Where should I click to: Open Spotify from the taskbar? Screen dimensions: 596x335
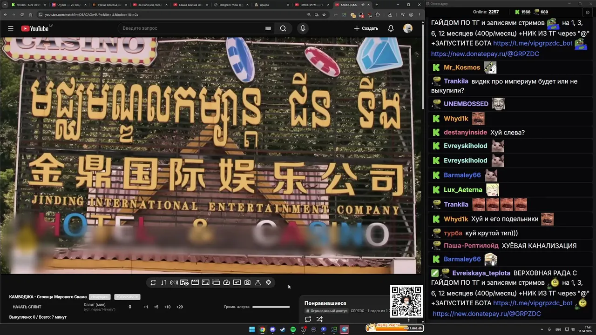[x=293, y=329]
